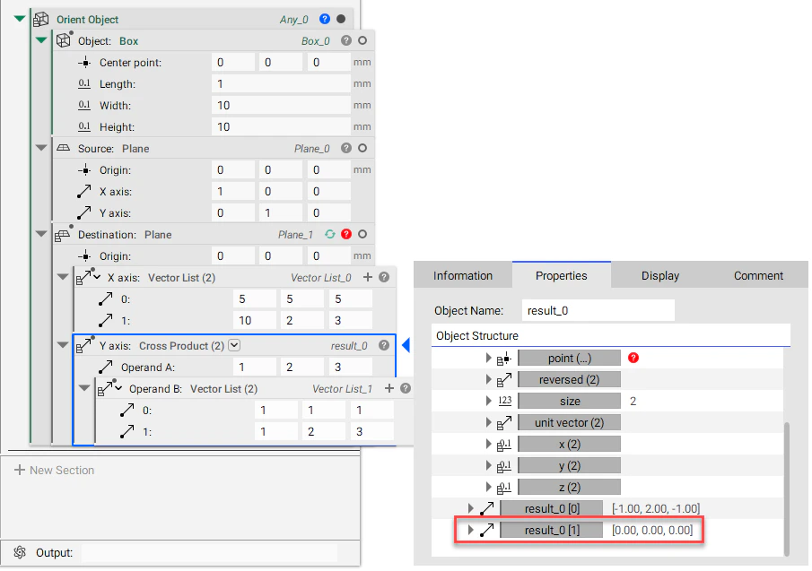Click the Box object icon
Screen dimensions: 812x571
point(64,40)
